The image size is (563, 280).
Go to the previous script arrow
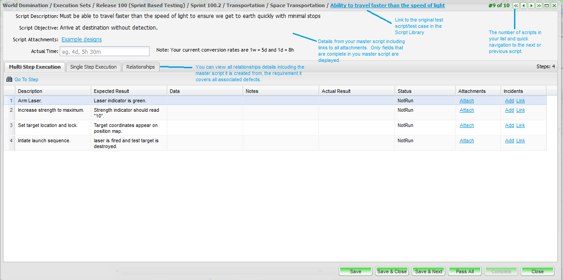point(523,6)
